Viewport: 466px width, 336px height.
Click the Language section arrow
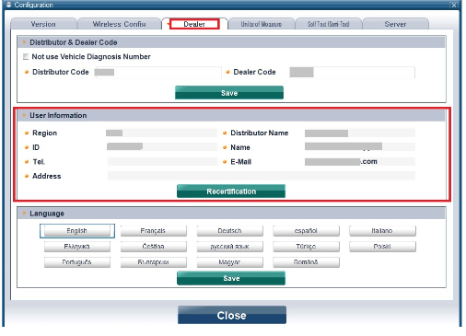24,213
